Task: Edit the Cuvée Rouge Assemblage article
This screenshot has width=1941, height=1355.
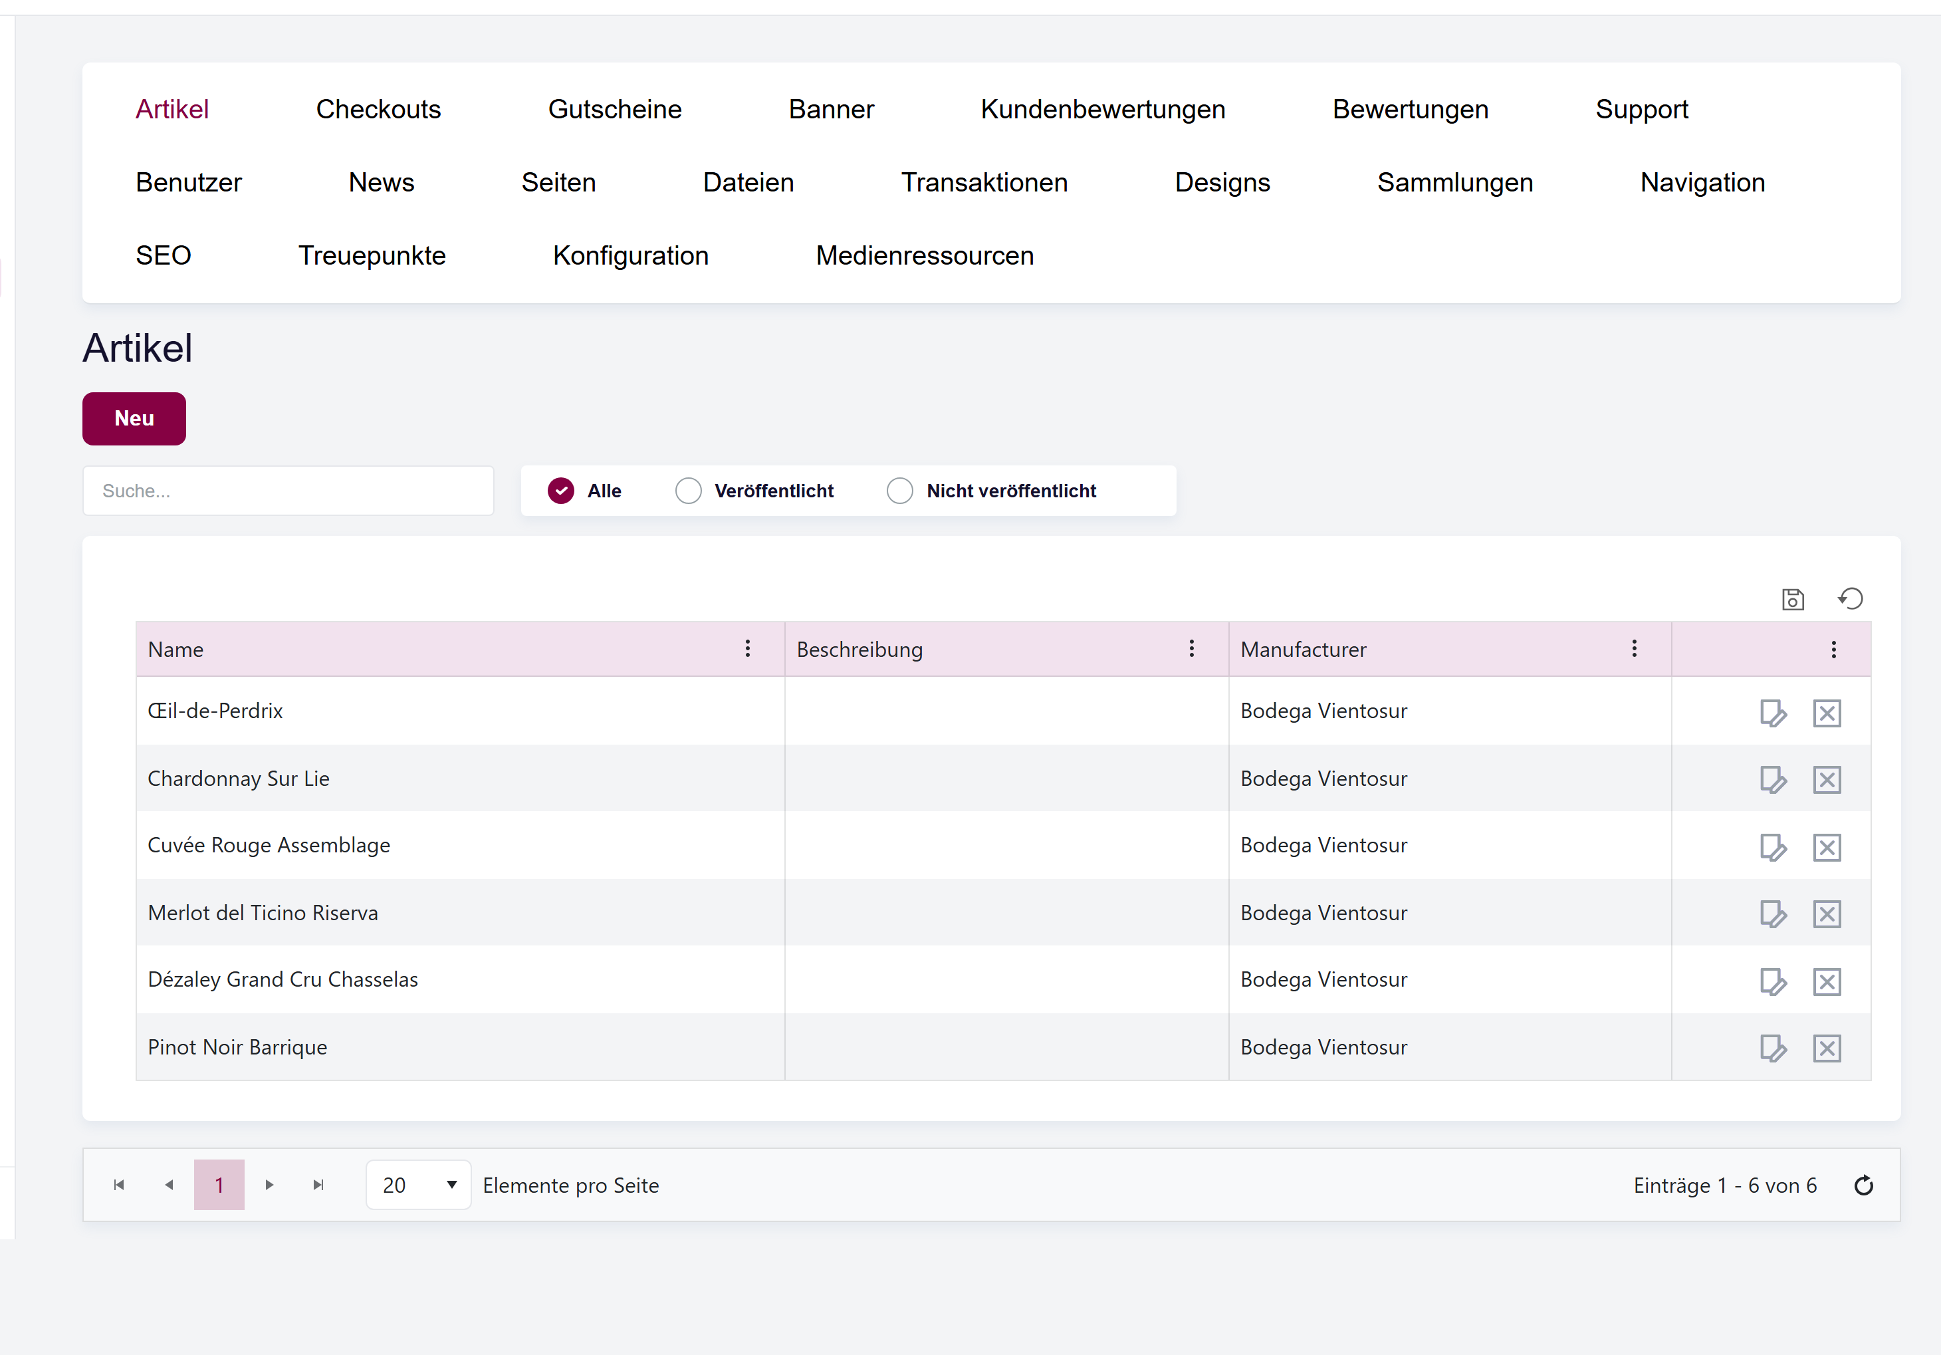Action: pos(1773,846)
